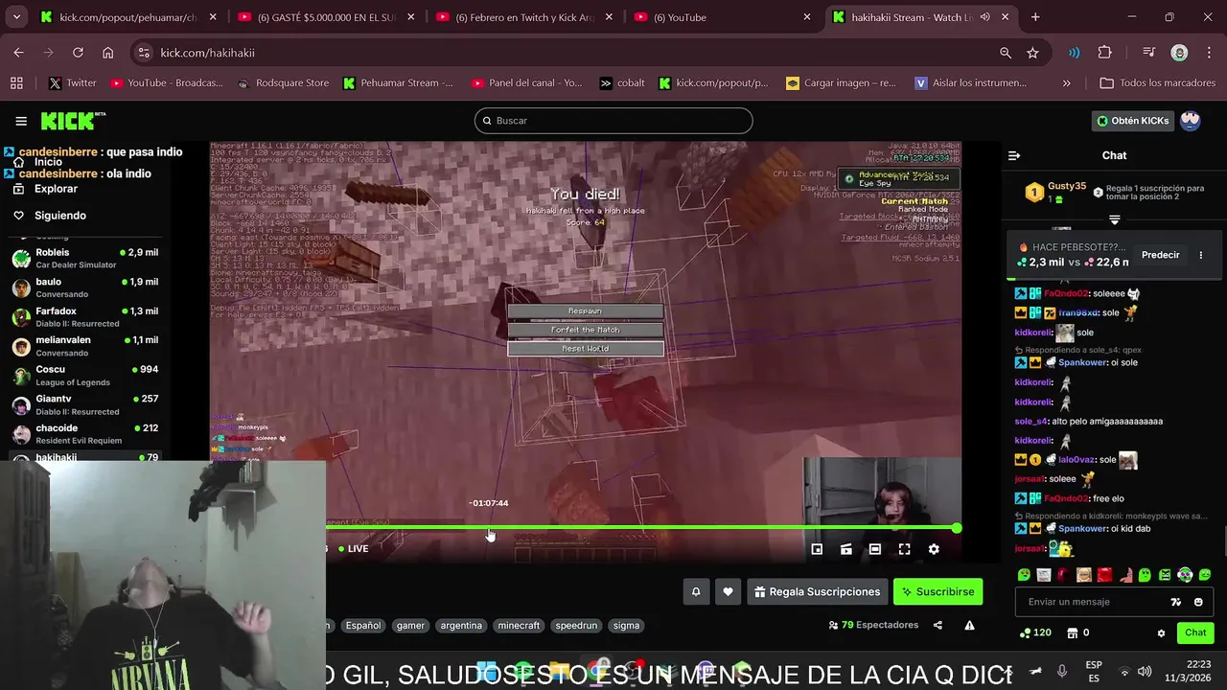Click the address bar zoom magnifier icon

tap(1005, 53)
